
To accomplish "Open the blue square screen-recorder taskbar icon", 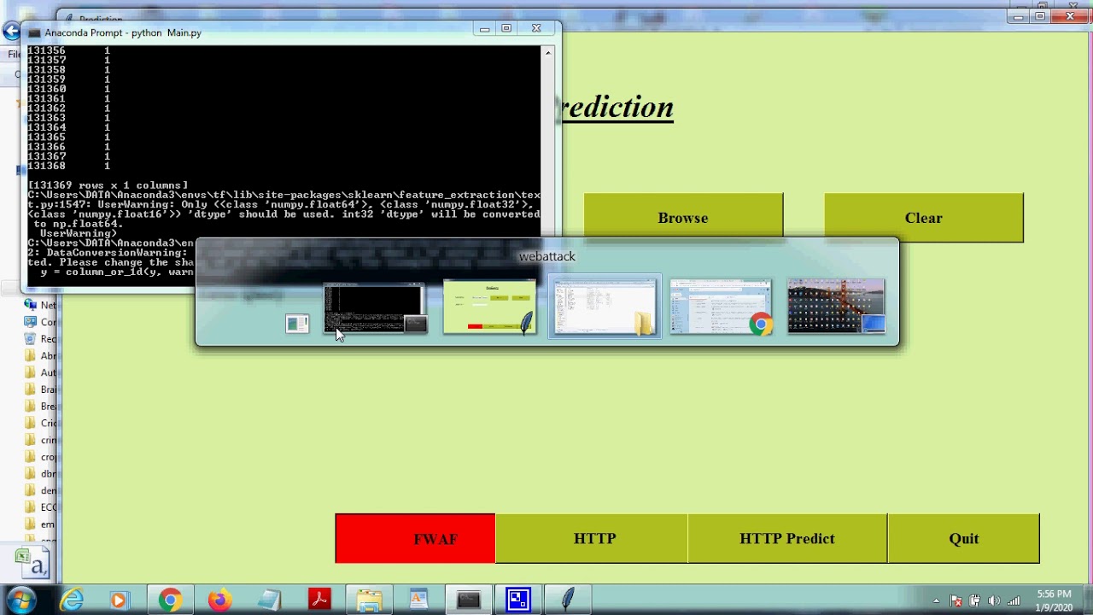I will click(517, 600).
